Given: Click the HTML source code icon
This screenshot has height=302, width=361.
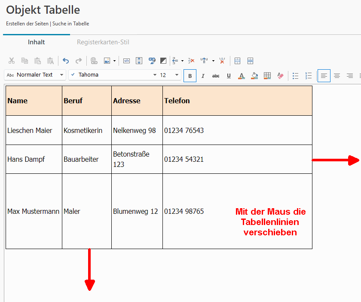Looking at the screenshot, I should [126, 61].
